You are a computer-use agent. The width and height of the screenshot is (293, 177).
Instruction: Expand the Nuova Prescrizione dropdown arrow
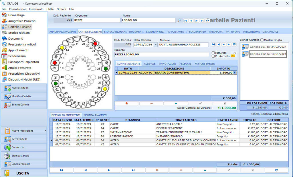(x=45, y=131)
